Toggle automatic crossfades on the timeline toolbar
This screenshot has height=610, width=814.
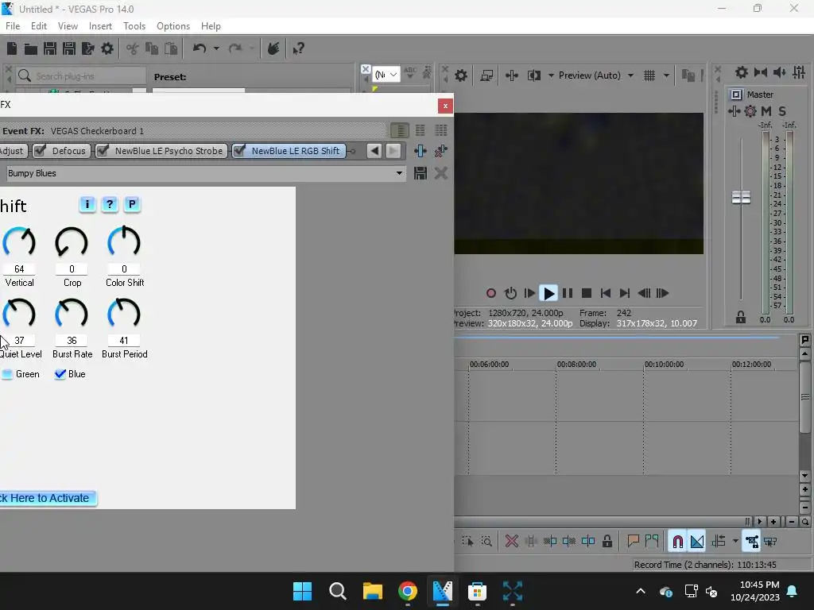696,542
